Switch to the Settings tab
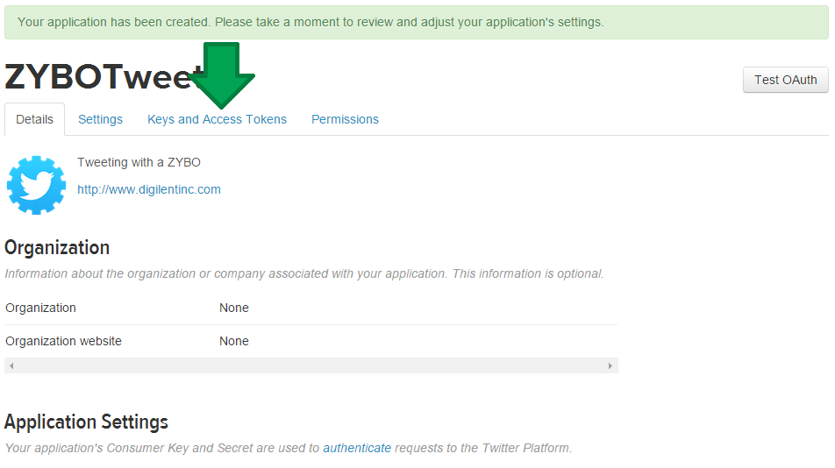 tap(100, 119)
